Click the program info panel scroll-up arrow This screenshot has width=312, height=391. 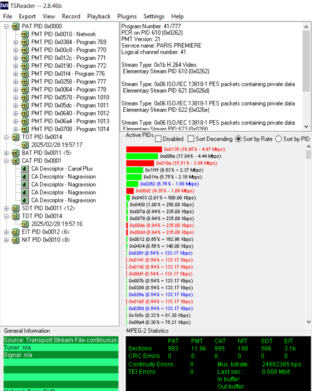coord(306,26)
